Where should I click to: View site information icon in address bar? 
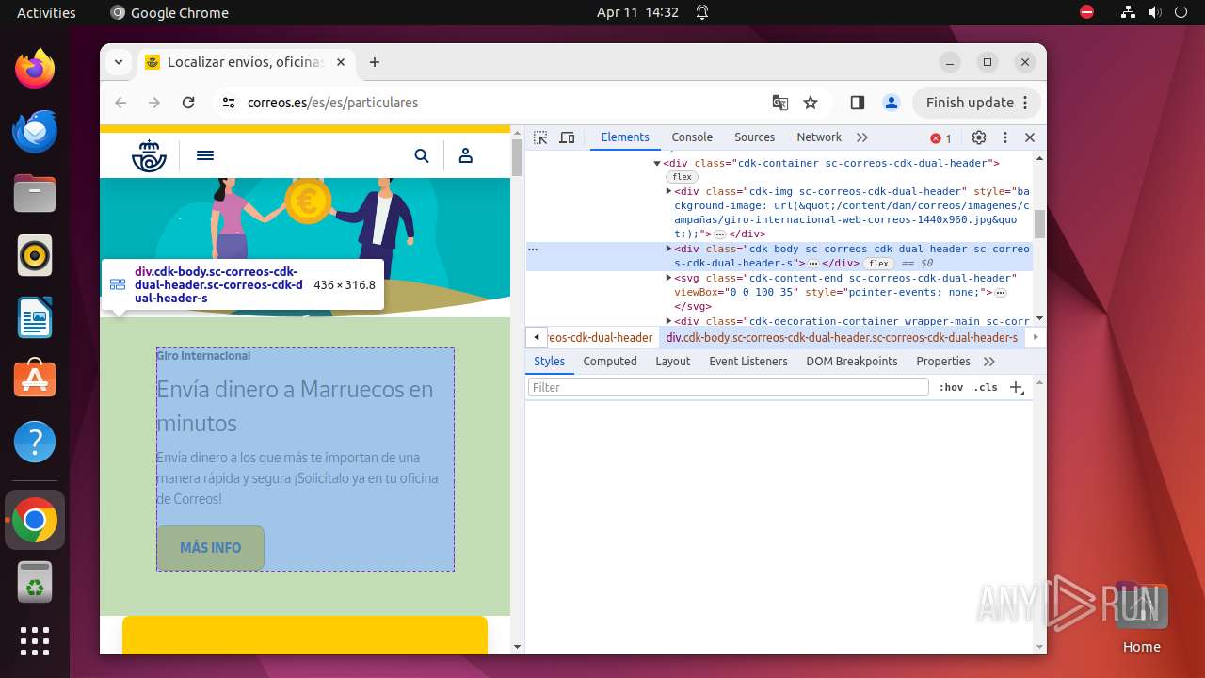pos(229,103)
